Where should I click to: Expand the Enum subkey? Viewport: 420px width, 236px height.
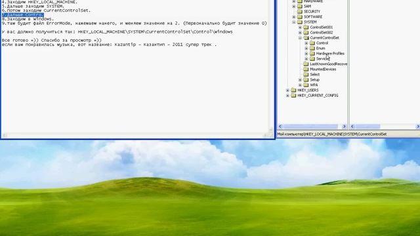pyautogui.click(x=306, y=48)
